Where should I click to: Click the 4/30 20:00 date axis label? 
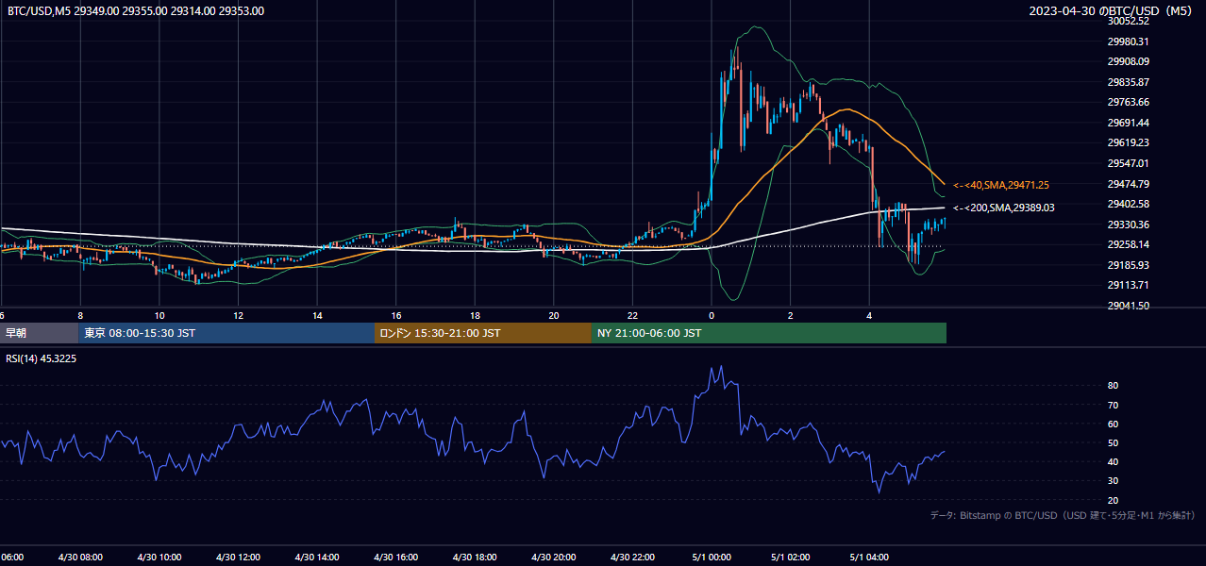(x=553, y=557)
